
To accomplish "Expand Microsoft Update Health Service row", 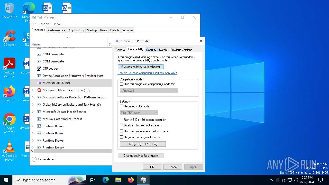I will click(33, 112).
